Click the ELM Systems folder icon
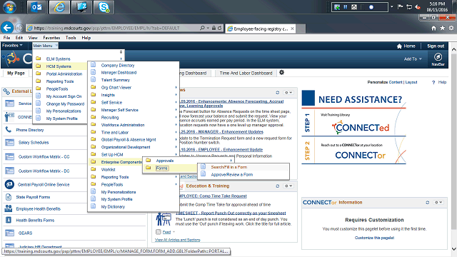The width and height of the screenshot is (457, 257). [38, 59]
